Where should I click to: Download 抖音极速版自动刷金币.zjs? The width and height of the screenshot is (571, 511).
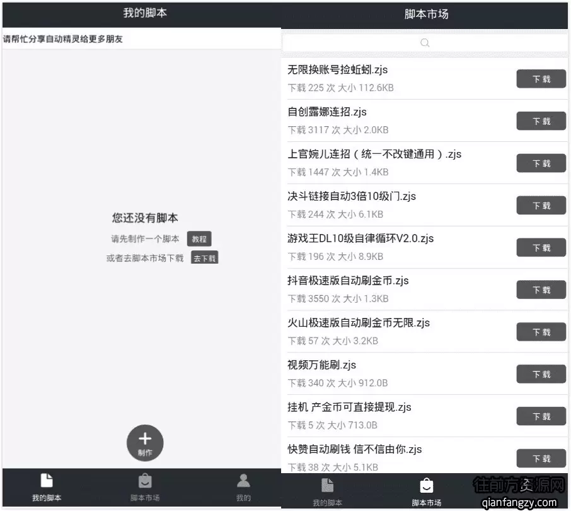click(x=541, y=290)
